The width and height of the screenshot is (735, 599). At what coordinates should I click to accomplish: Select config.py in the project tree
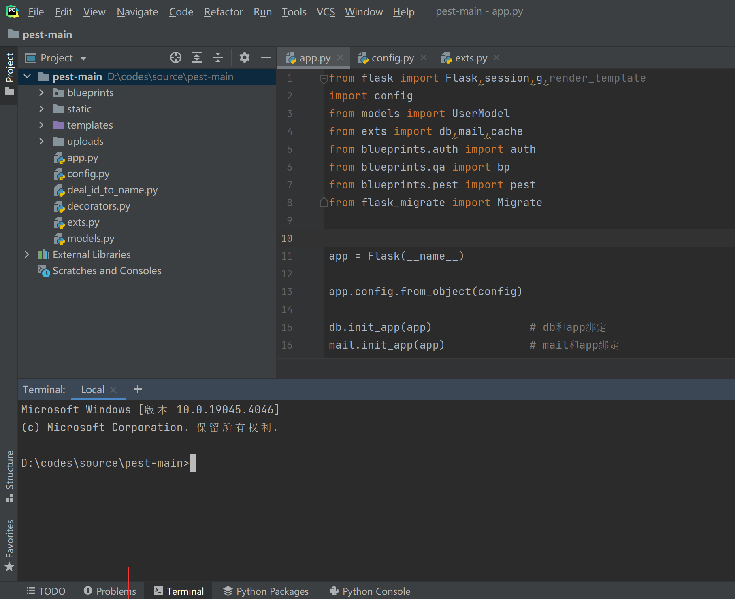click(x=88, y=174)
